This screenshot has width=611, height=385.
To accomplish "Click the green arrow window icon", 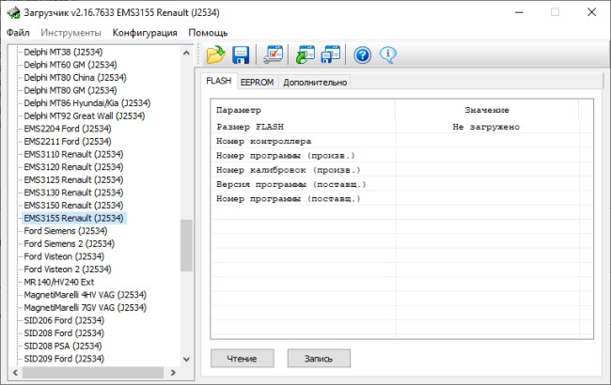I will (305, 54).
